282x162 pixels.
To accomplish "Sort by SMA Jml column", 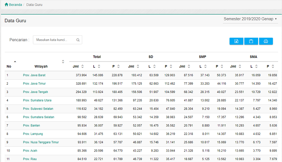I will tap(240, 66).
